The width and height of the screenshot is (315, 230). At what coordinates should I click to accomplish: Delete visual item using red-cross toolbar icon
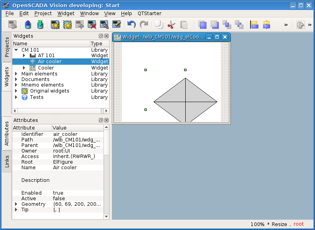(92, 25)
